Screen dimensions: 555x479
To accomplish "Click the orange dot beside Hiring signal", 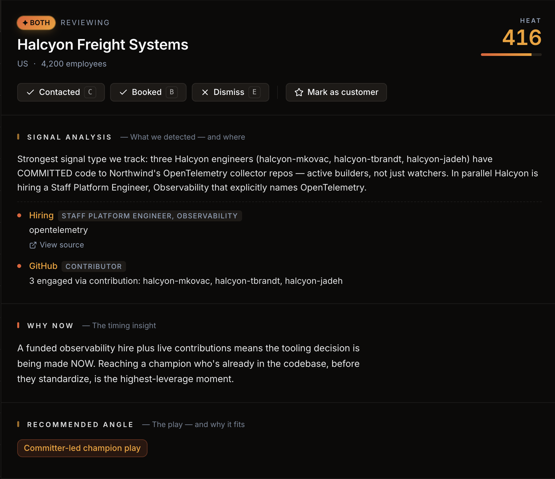I will [x=19, y=215].
